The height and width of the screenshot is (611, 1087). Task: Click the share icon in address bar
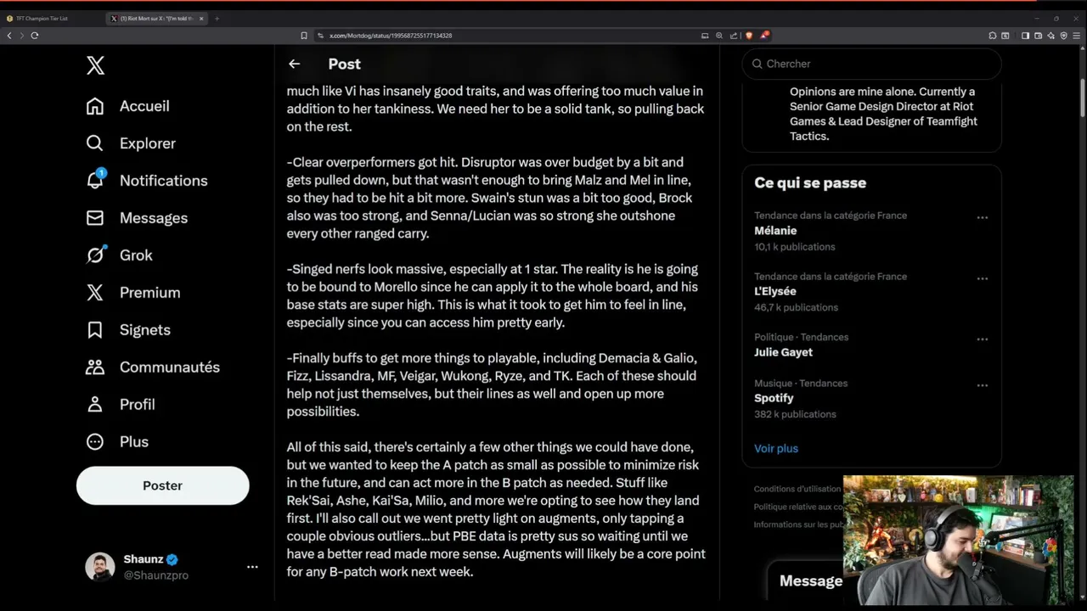(734, 36)
